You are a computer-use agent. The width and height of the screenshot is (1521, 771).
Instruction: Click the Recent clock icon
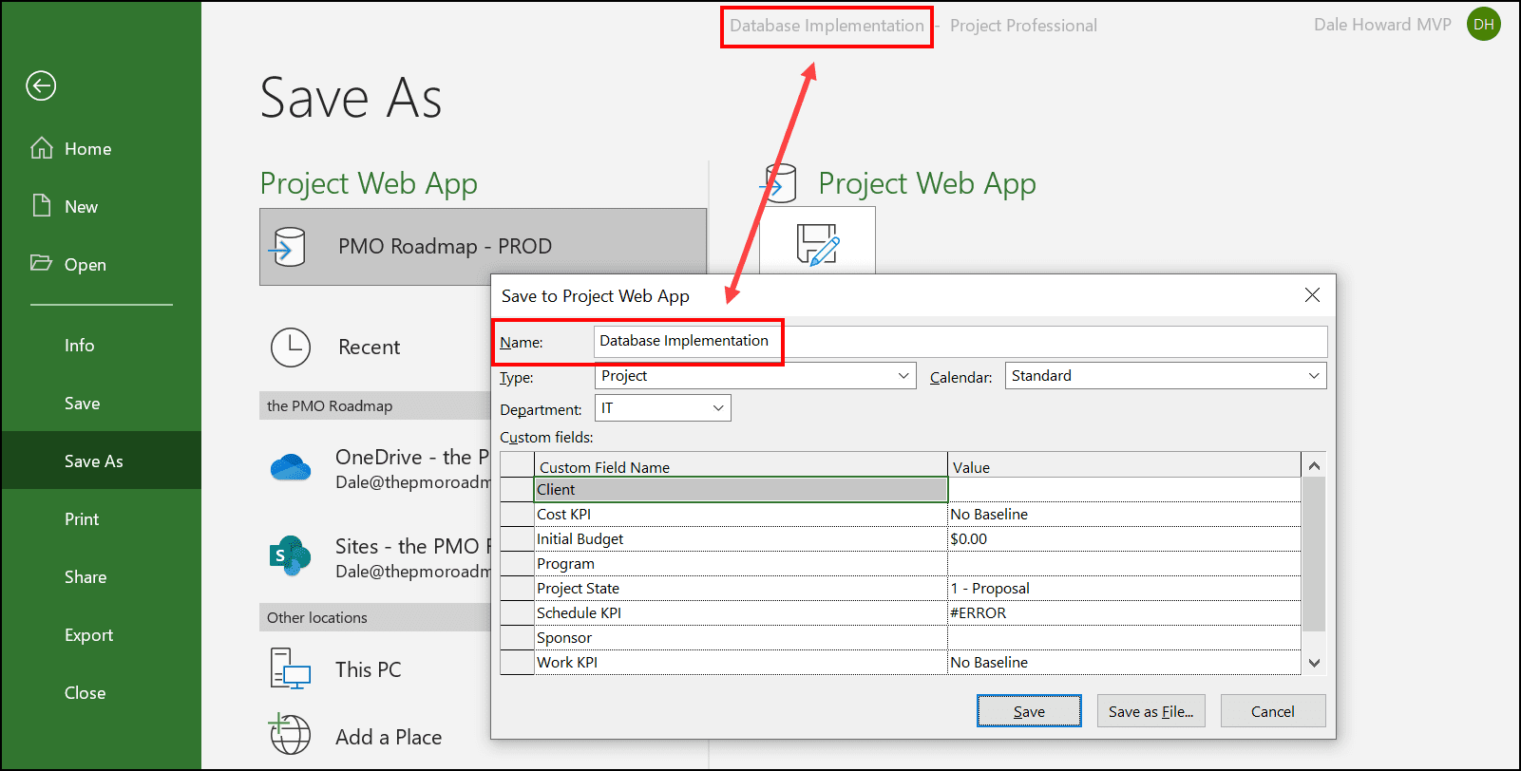pos(291,348)
